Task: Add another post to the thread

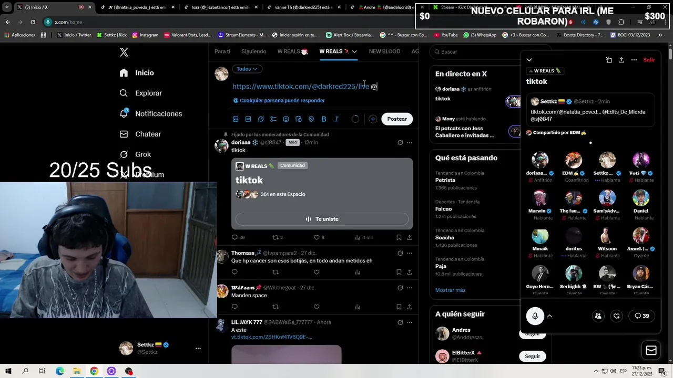Action: pyautogui.click(x=373, y=119)
